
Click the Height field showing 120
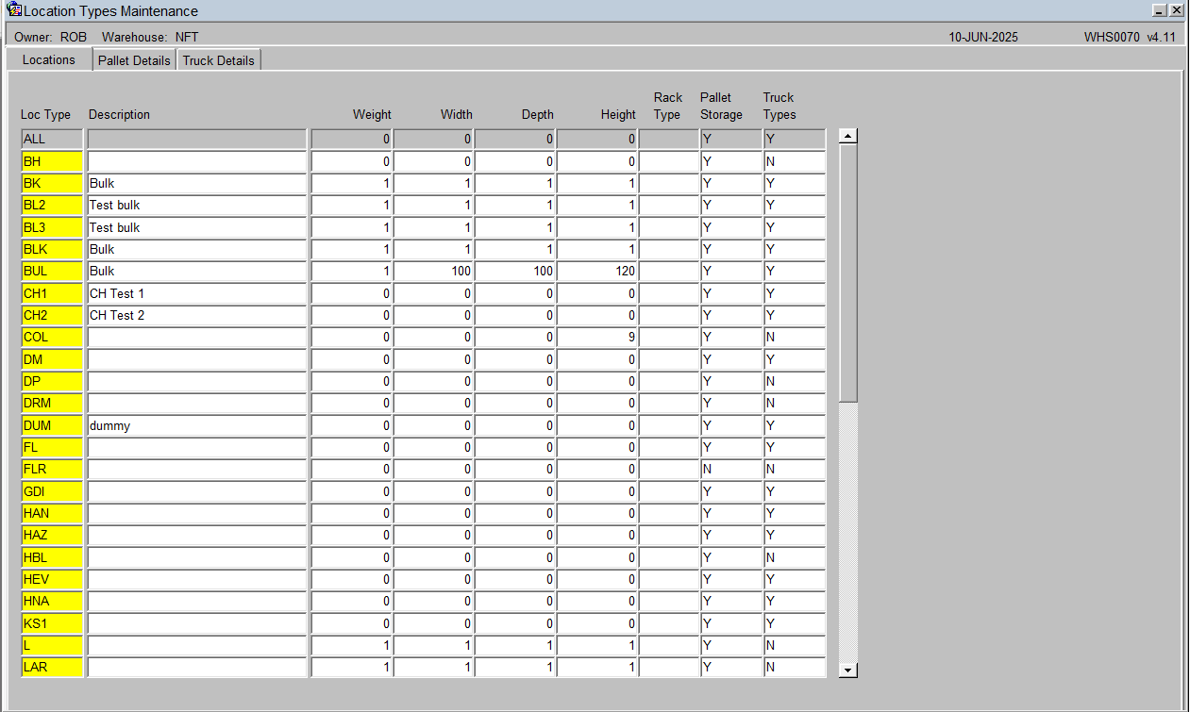[596, 271]
